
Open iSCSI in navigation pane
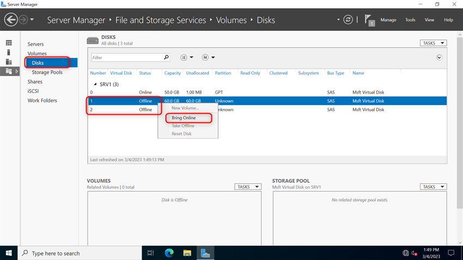point(33,91)
